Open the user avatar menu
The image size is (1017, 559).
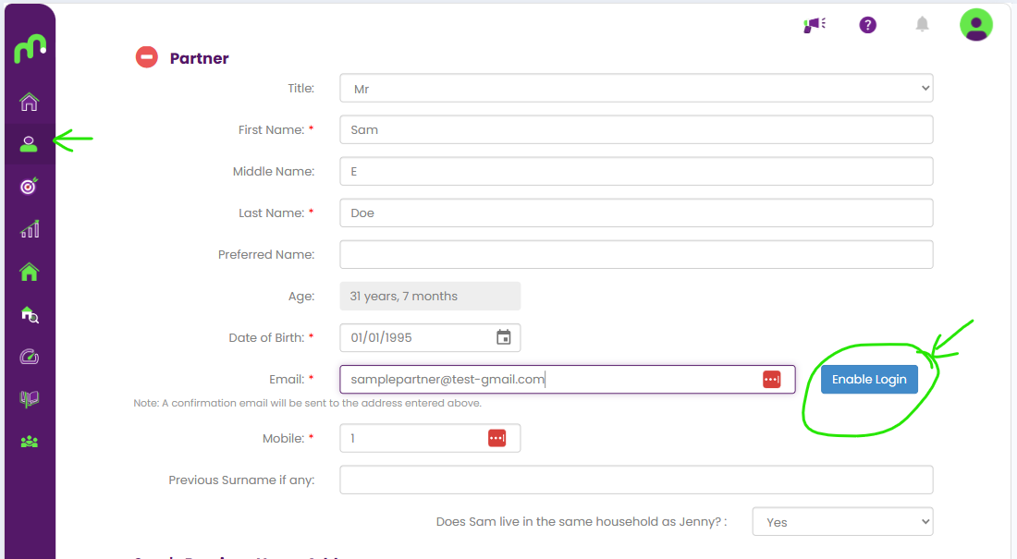pos(976,25)
